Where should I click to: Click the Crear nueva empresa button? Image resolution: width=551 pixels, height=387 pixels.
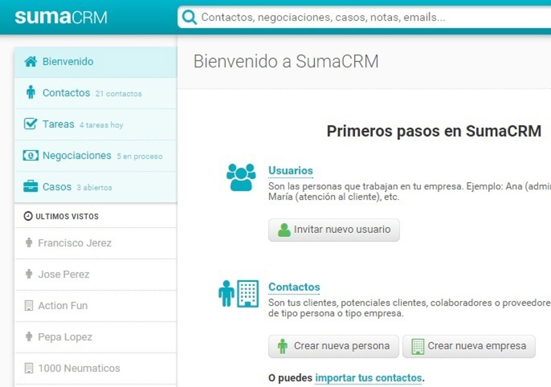(x=469, y=346)
